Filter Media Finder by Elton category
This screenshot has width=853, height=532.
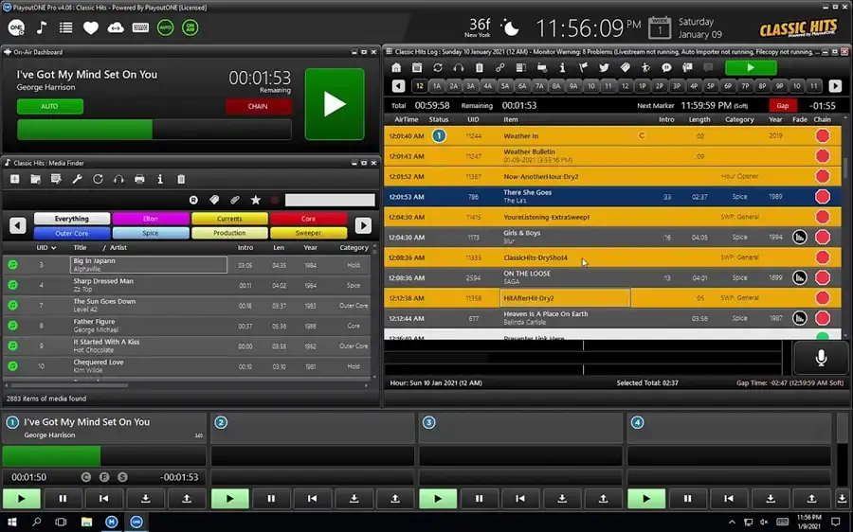[151, 219]
